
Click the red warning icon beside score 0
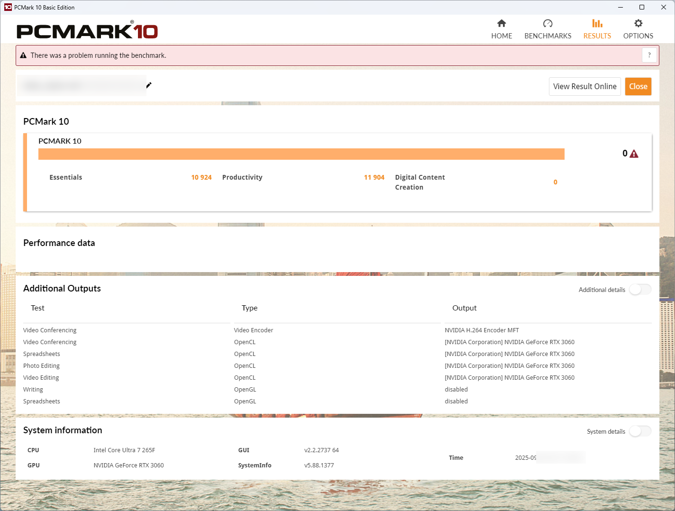click(634, 154)
